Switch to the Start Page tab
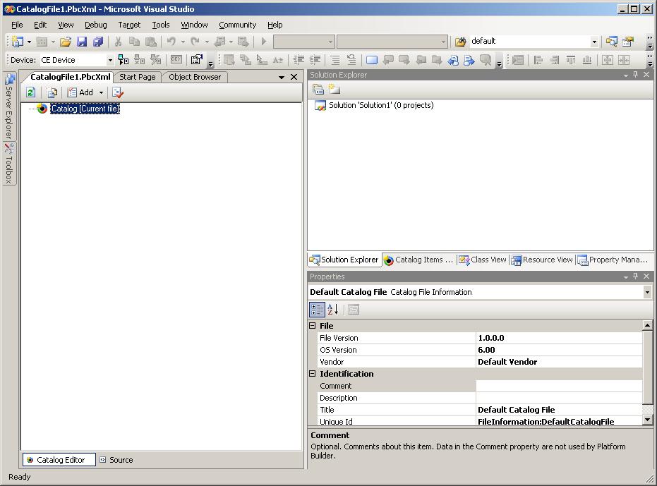Viewport: 657px width, 486px height. (x=138, y=77)
